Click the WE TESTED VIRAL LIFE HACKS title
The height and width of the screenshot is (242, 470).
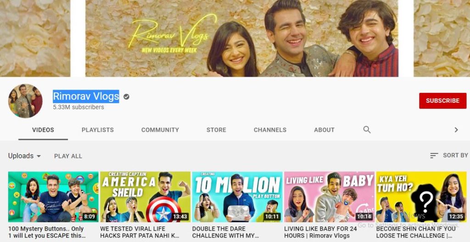click(140, 232)
